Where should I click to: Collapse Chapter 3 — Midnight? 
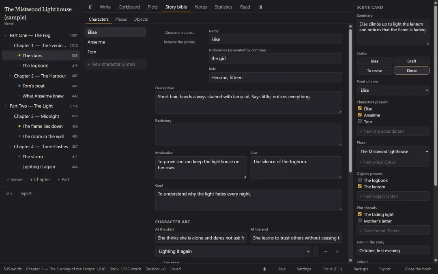point(10,116)
